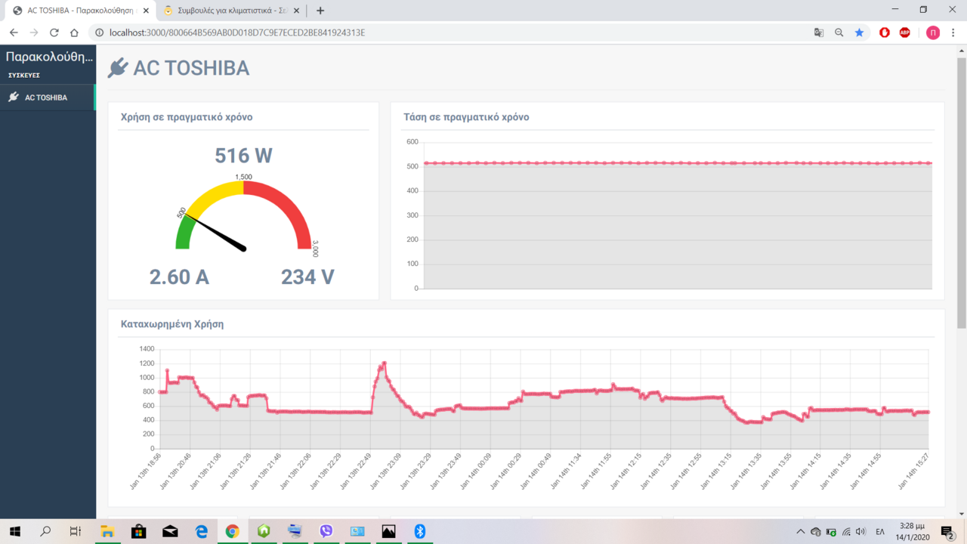This screenshot has height=544, width=967.
Task: Click the translate page icon
Action: tap(819, 32)
